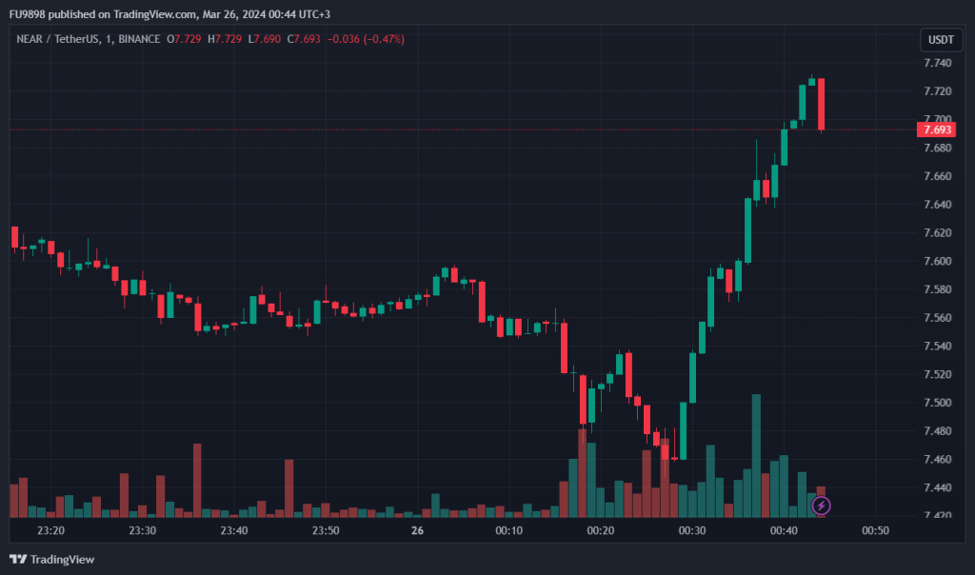
Task: Click the price change value −0.036 (−0.47%)
Action: click(365, 39)
